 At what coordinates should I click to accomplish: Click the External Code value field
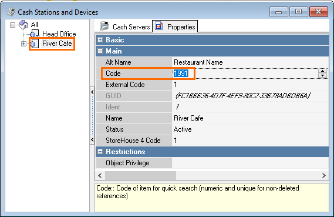(x=250, y=85)
